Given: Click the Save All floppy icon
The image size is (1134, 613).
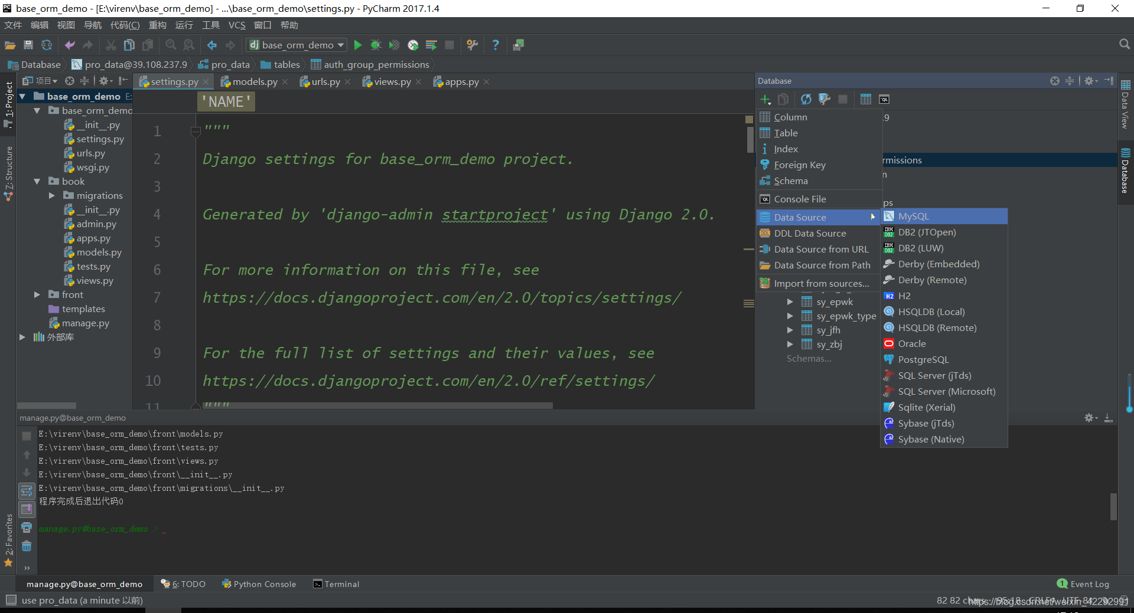Looking at the screenshot, I should coord(28,45).
